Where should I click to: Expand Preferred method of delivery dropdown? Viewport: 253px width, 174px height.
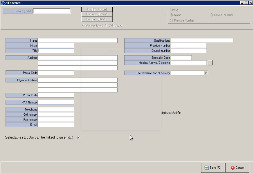tap(205, 73)
